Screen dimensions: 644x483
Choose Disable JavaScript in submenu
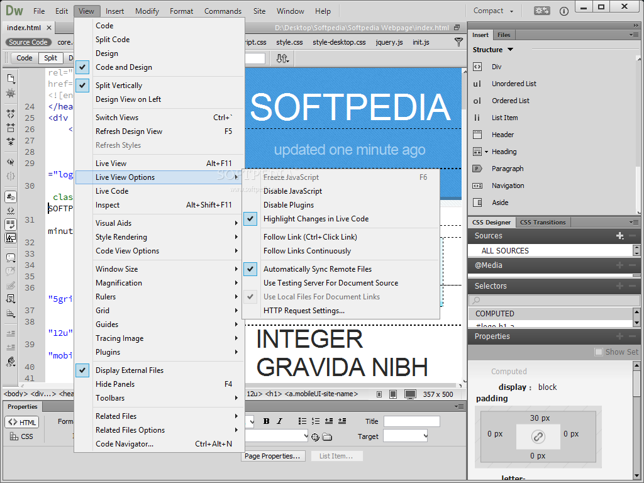tap(341, 191)
